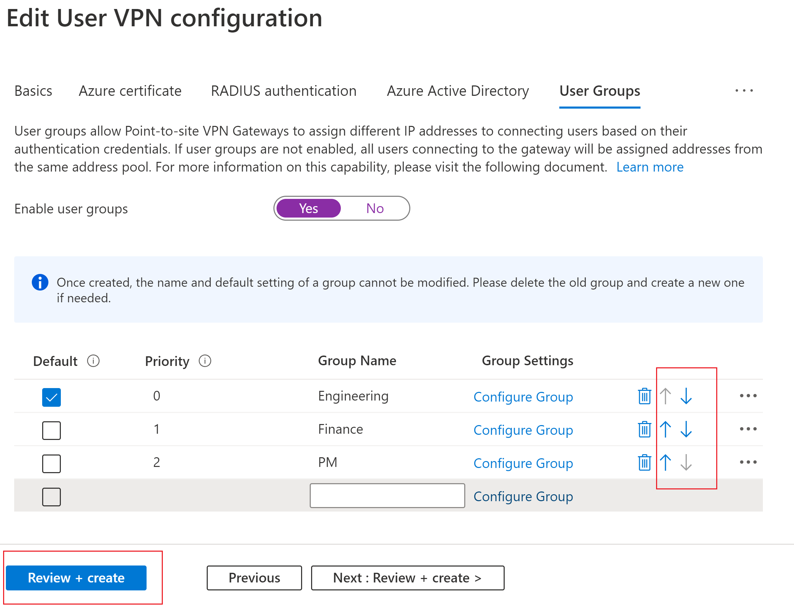Move Finance group up in priority
This screenshot has height=616, width=794.
click(665, 429)
